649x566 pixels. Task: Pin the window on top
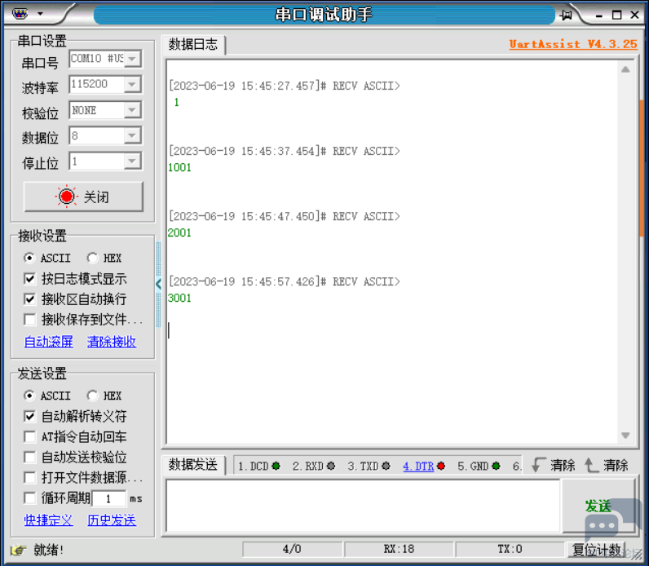pos(566,15)
